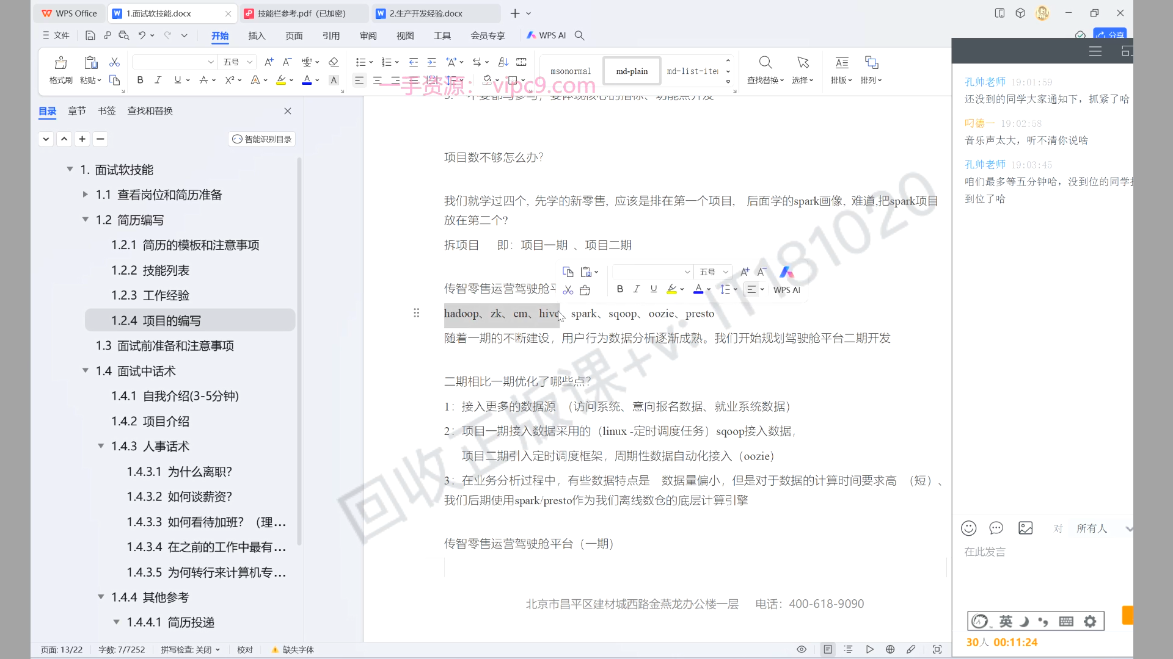Click red font color swatch in ribbon
Image resolution: width=1173 pixels, height=659 pixels.
307,80
